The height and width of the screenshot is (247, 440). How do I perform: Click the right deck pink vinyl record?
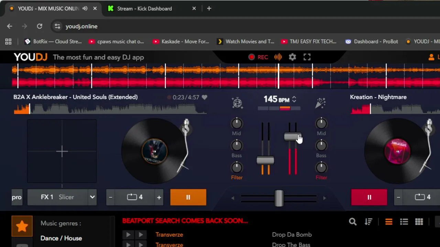click(397, 151)
